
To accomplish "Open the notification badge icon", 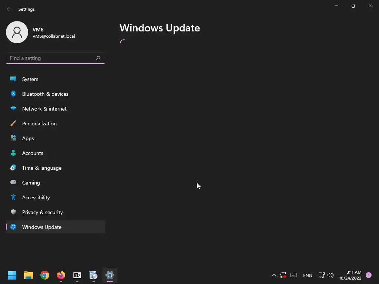I will (x=369, y=275).
